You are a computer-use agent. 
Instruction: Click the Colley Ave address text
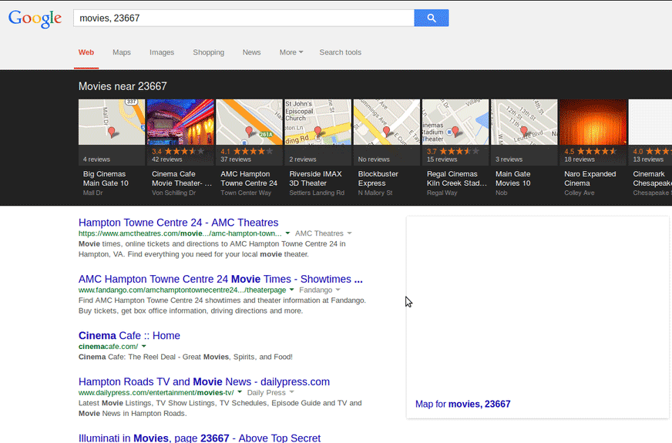pos(579,193)
